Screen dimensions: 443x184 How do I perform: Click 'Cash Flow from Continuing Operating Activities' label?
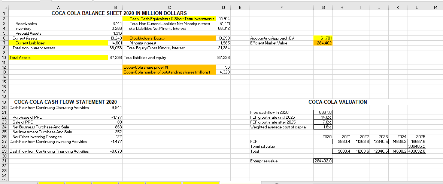[49, 107]
